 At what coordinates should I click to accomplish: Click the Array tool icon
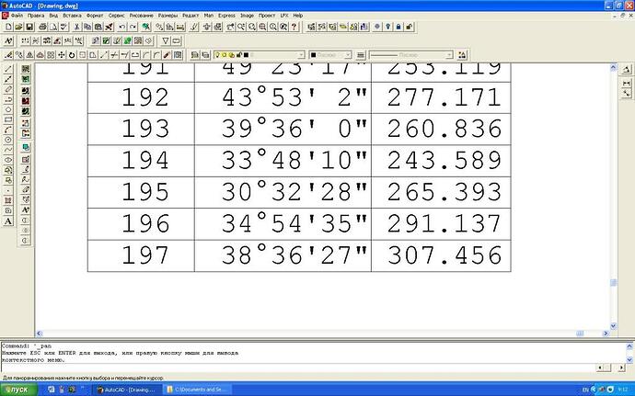[x=51, y=54]
